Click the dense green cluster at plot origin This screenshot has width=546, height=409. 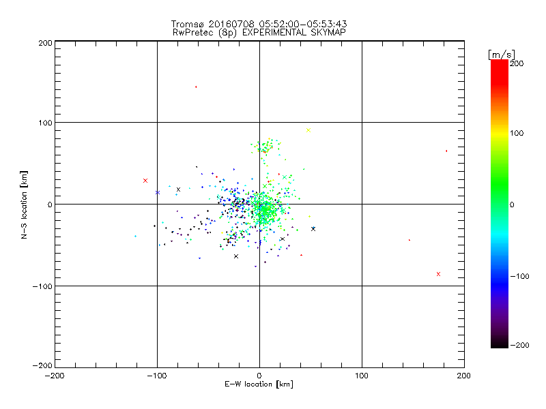(x=261, y=206)
